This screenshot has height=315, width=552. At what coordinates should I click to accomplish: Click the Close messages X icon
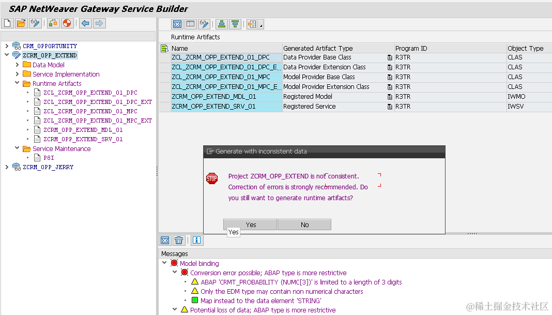pyautogui.click(x=165, y=241)
